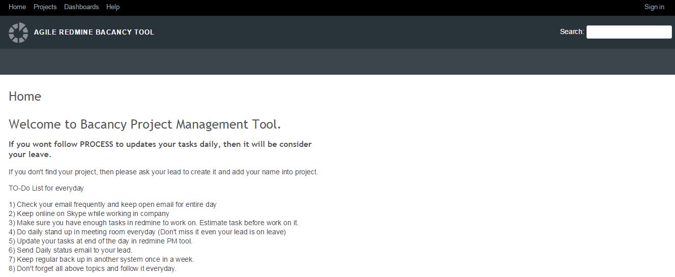Viewport: 675px width, 277px height.
Task: Click item 6 about Daily status email
Action: [71, 250]
